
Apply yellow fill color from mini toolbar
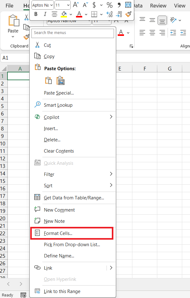tap(64, 14)
